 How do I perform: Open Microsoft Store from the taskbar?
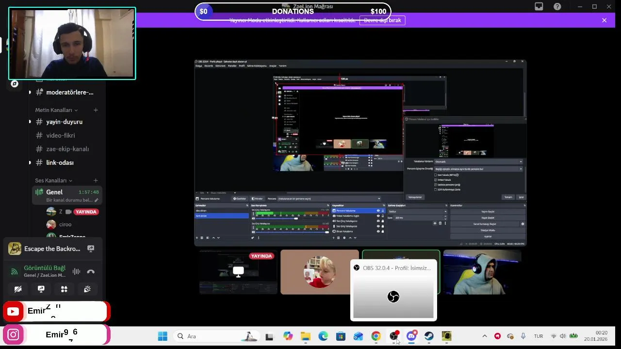coord(341,336)
